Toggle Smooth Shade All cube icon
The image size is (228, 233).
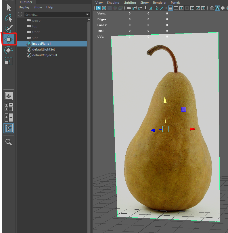pos(217,8)
